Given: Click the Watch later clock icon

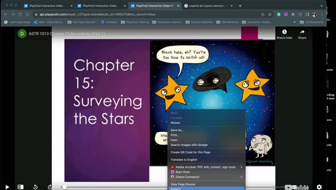Looking at the screenshot, I should click(x=284, y=32).
